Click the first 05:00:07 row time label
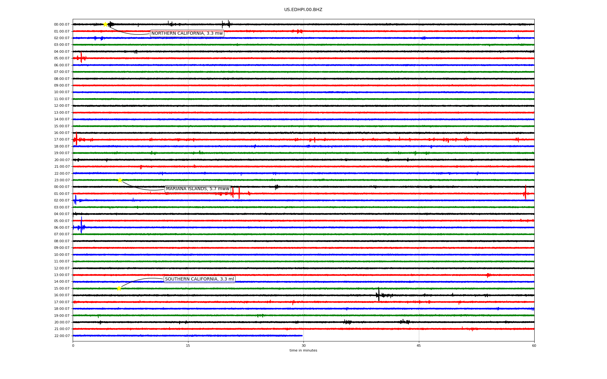 click(62, 58)
